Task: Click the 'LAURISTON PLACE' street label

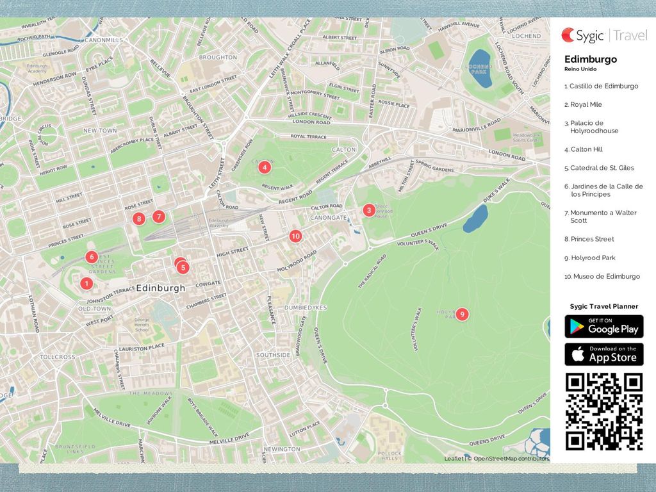Action: pyautogui.click(x=142, y=348)
